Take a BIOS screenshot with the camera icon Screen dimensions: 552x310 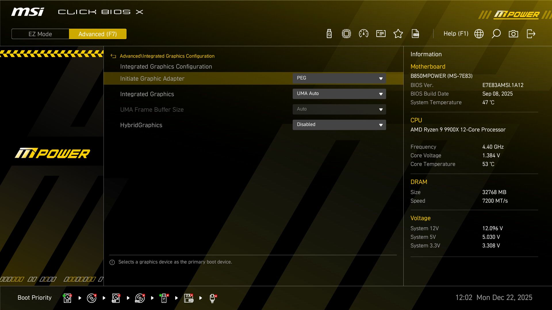[x=513, y=34]
